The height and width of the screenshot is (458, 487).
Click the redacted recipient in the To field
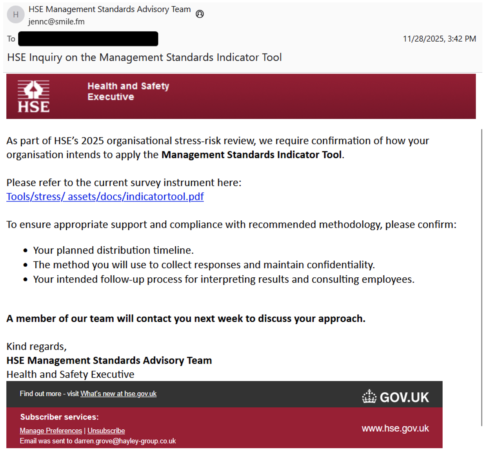[88, 39]
